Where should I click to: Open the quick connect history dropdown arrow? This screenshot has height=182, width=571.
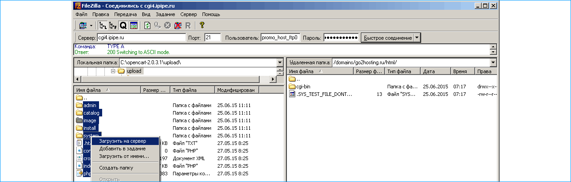417,38
